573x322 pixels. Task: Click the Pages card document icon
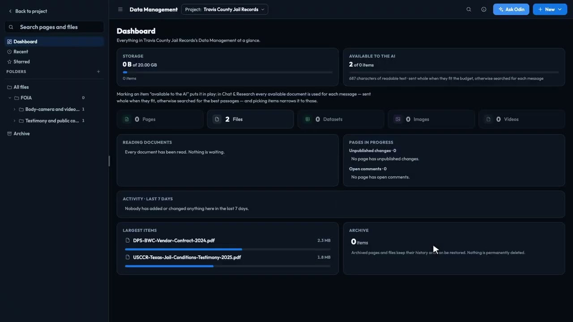click(x=127, y=119)
